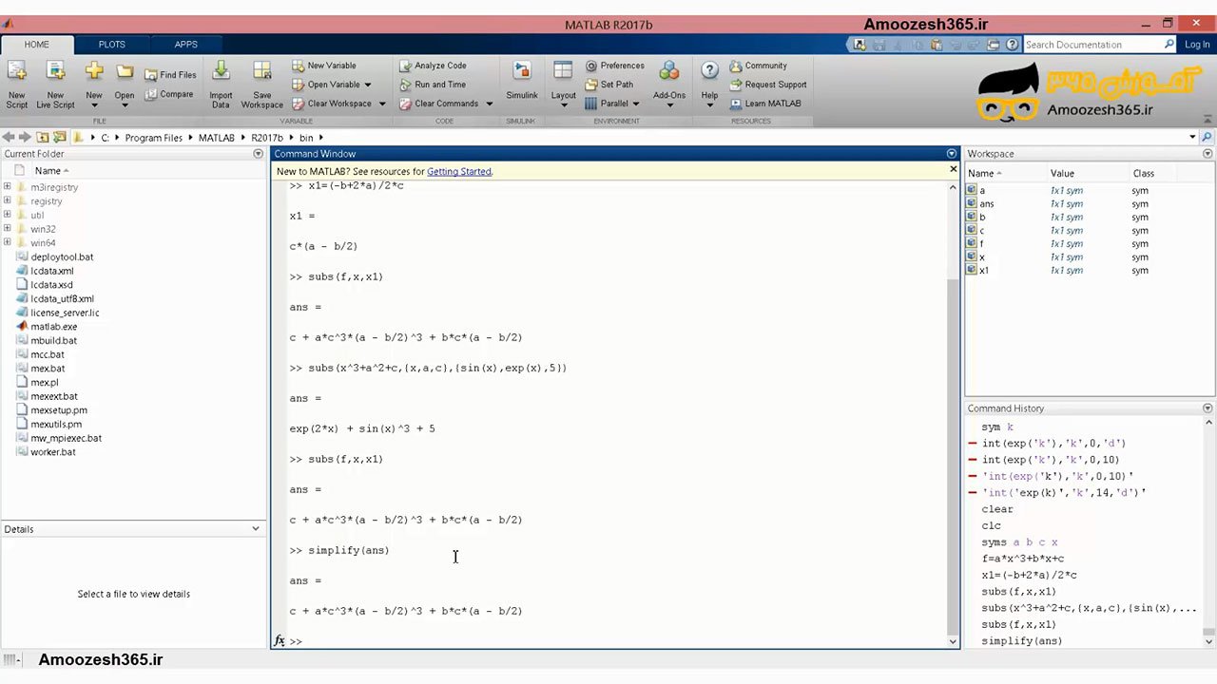Create a New Script
Viewport: 1217px width, 684px height.
pos(17,84)
